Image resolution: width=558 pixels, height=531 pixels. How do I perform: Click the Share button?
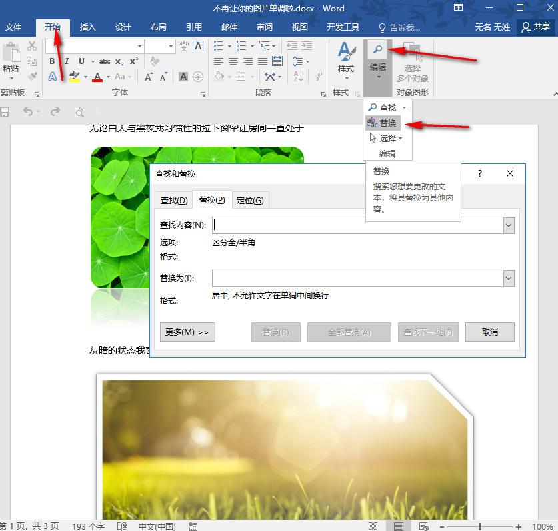click(535, 27)
